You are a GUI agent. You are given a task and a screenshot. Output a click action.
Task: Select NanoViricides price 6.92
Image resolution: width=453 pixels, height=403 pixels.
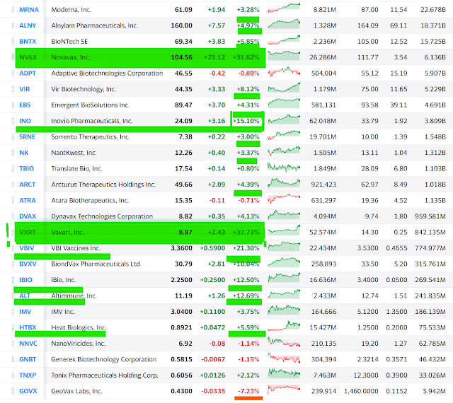click(x=185, y=343)
